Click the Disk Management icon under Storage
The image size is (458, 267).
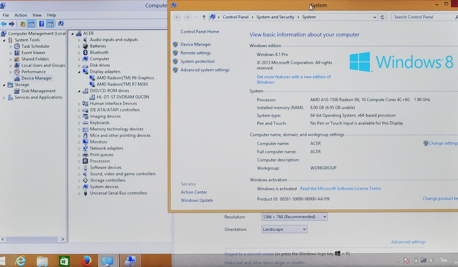pyautogui.click(x=17, y=91)
